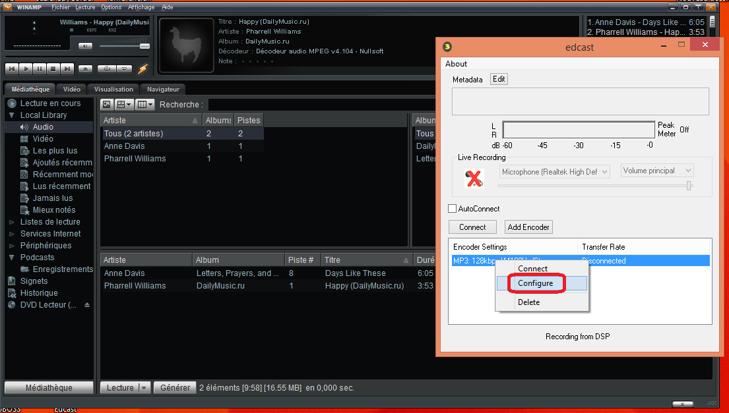Click the icon beside Historique
The height and width of the screenshot is (413, 729).
(12, 293)
